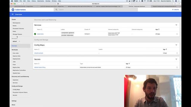This screenshot has width=191, height=107.
Task: Open the reload-example config map link
Action: (x=38, y=53)
